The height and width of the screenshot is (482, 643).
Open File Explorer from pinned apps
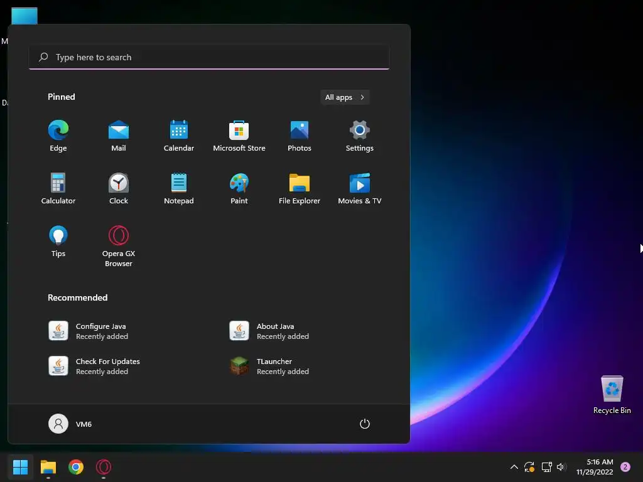click(x=300, y=188)
